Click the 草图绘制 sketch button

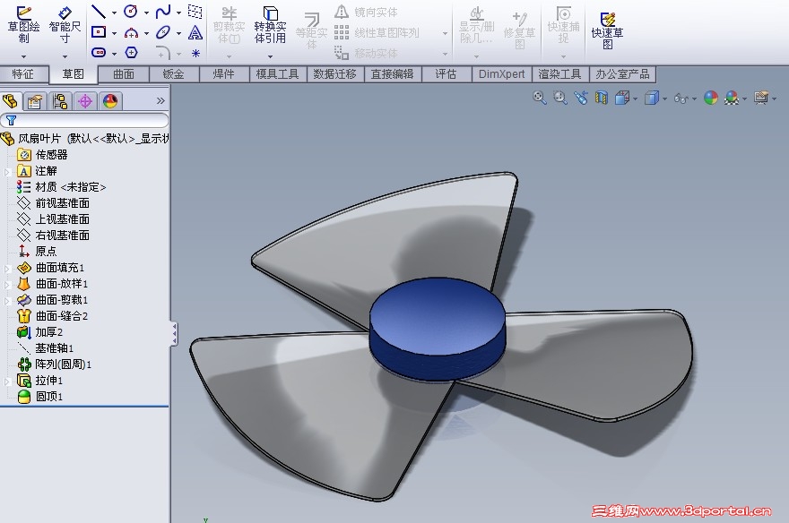tap(23, 25)
